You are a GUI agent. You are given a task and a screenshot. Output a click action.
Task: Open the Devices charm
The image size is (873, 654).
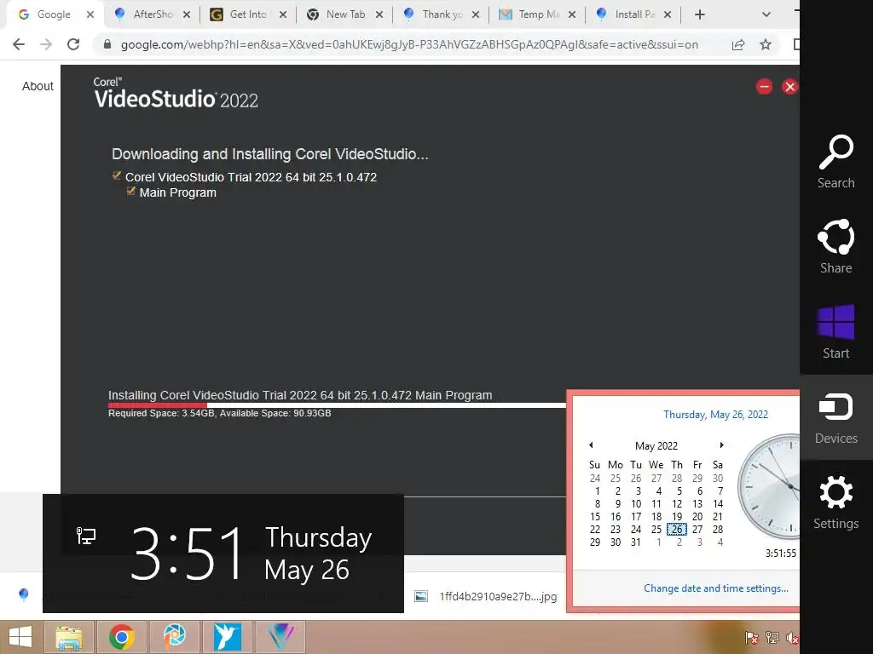click(x=835, y=417)
